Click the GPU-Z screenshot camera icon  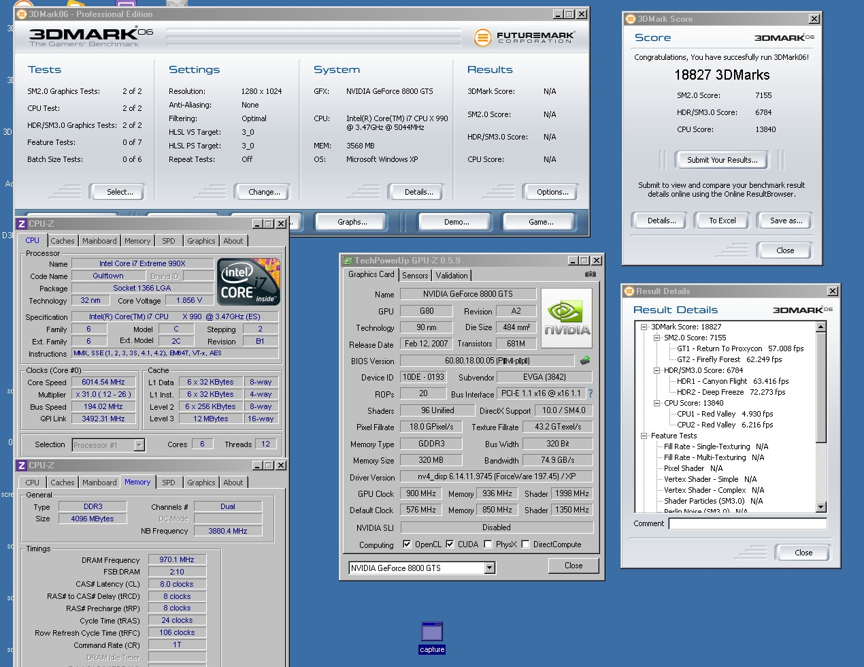(x=590, y=274)
